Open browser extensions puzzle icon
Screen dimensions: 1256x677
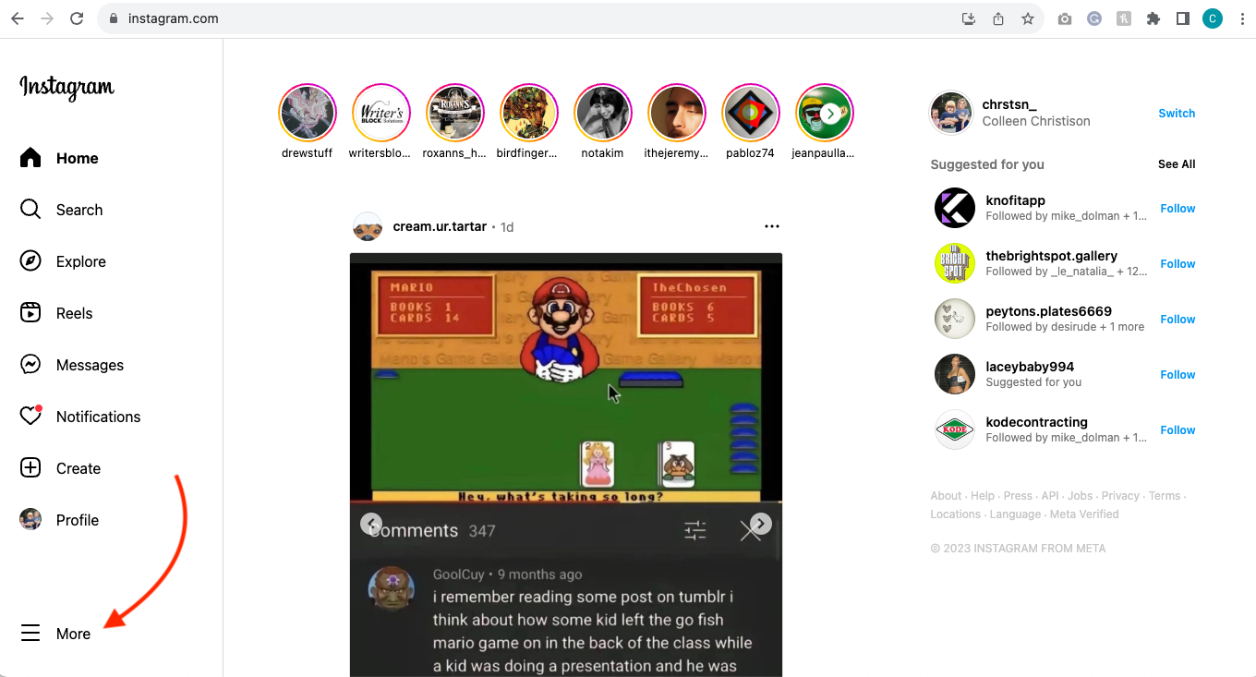coord(1153,18)
